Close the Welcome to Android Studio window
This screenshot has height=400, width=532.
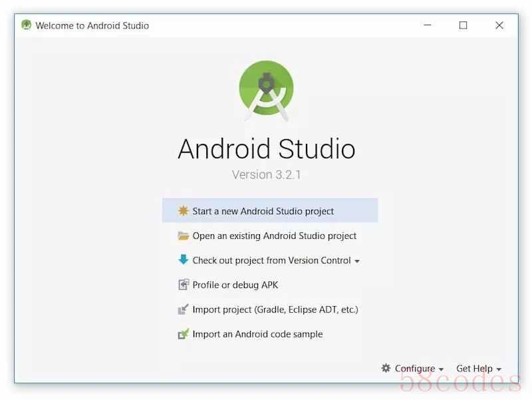point(499,25)
